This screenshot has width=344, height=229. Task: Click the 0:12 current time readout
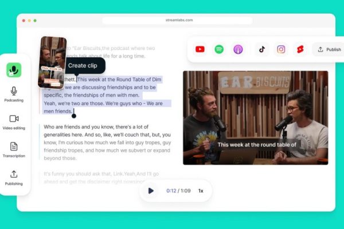click(171, 191)
